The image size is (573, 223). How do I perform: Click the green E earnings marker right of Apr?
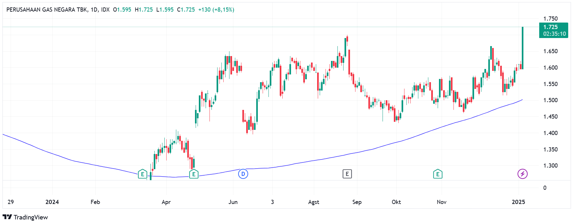point(194,174)
